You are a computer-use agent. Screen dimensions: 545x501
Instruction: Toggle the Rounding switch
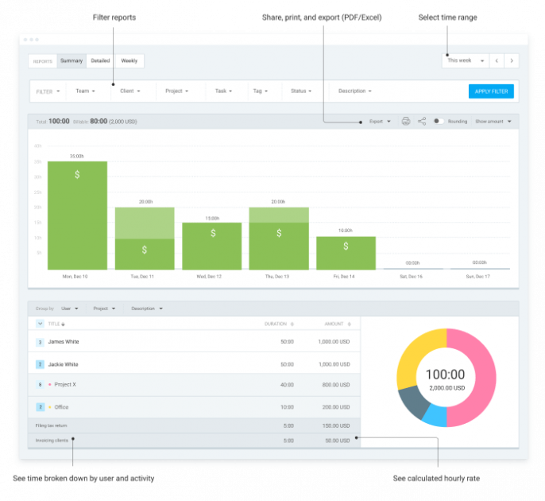pos(439,122)
